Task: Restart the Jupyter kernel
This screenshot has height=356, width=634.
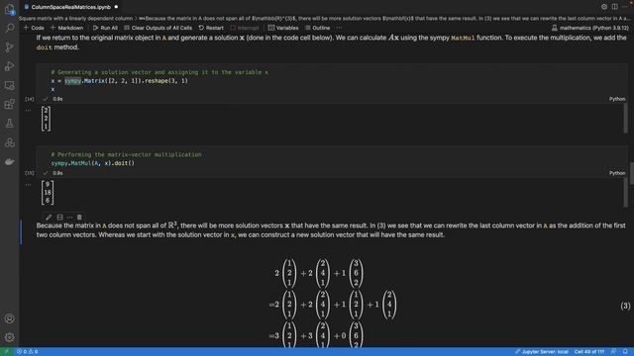Action: coord(211,28)
